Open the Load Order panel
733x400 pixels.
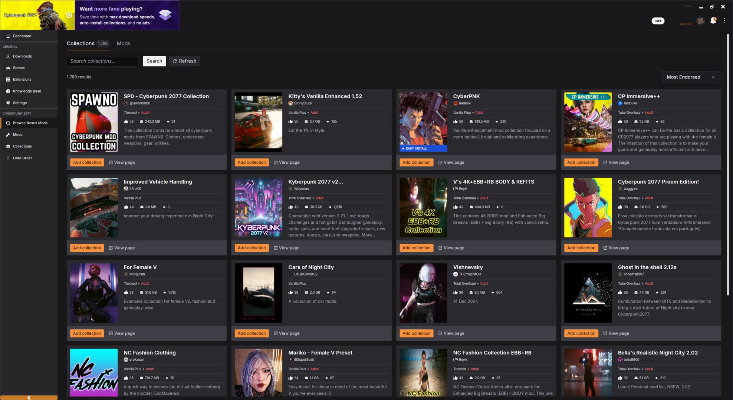coord(22,158)
